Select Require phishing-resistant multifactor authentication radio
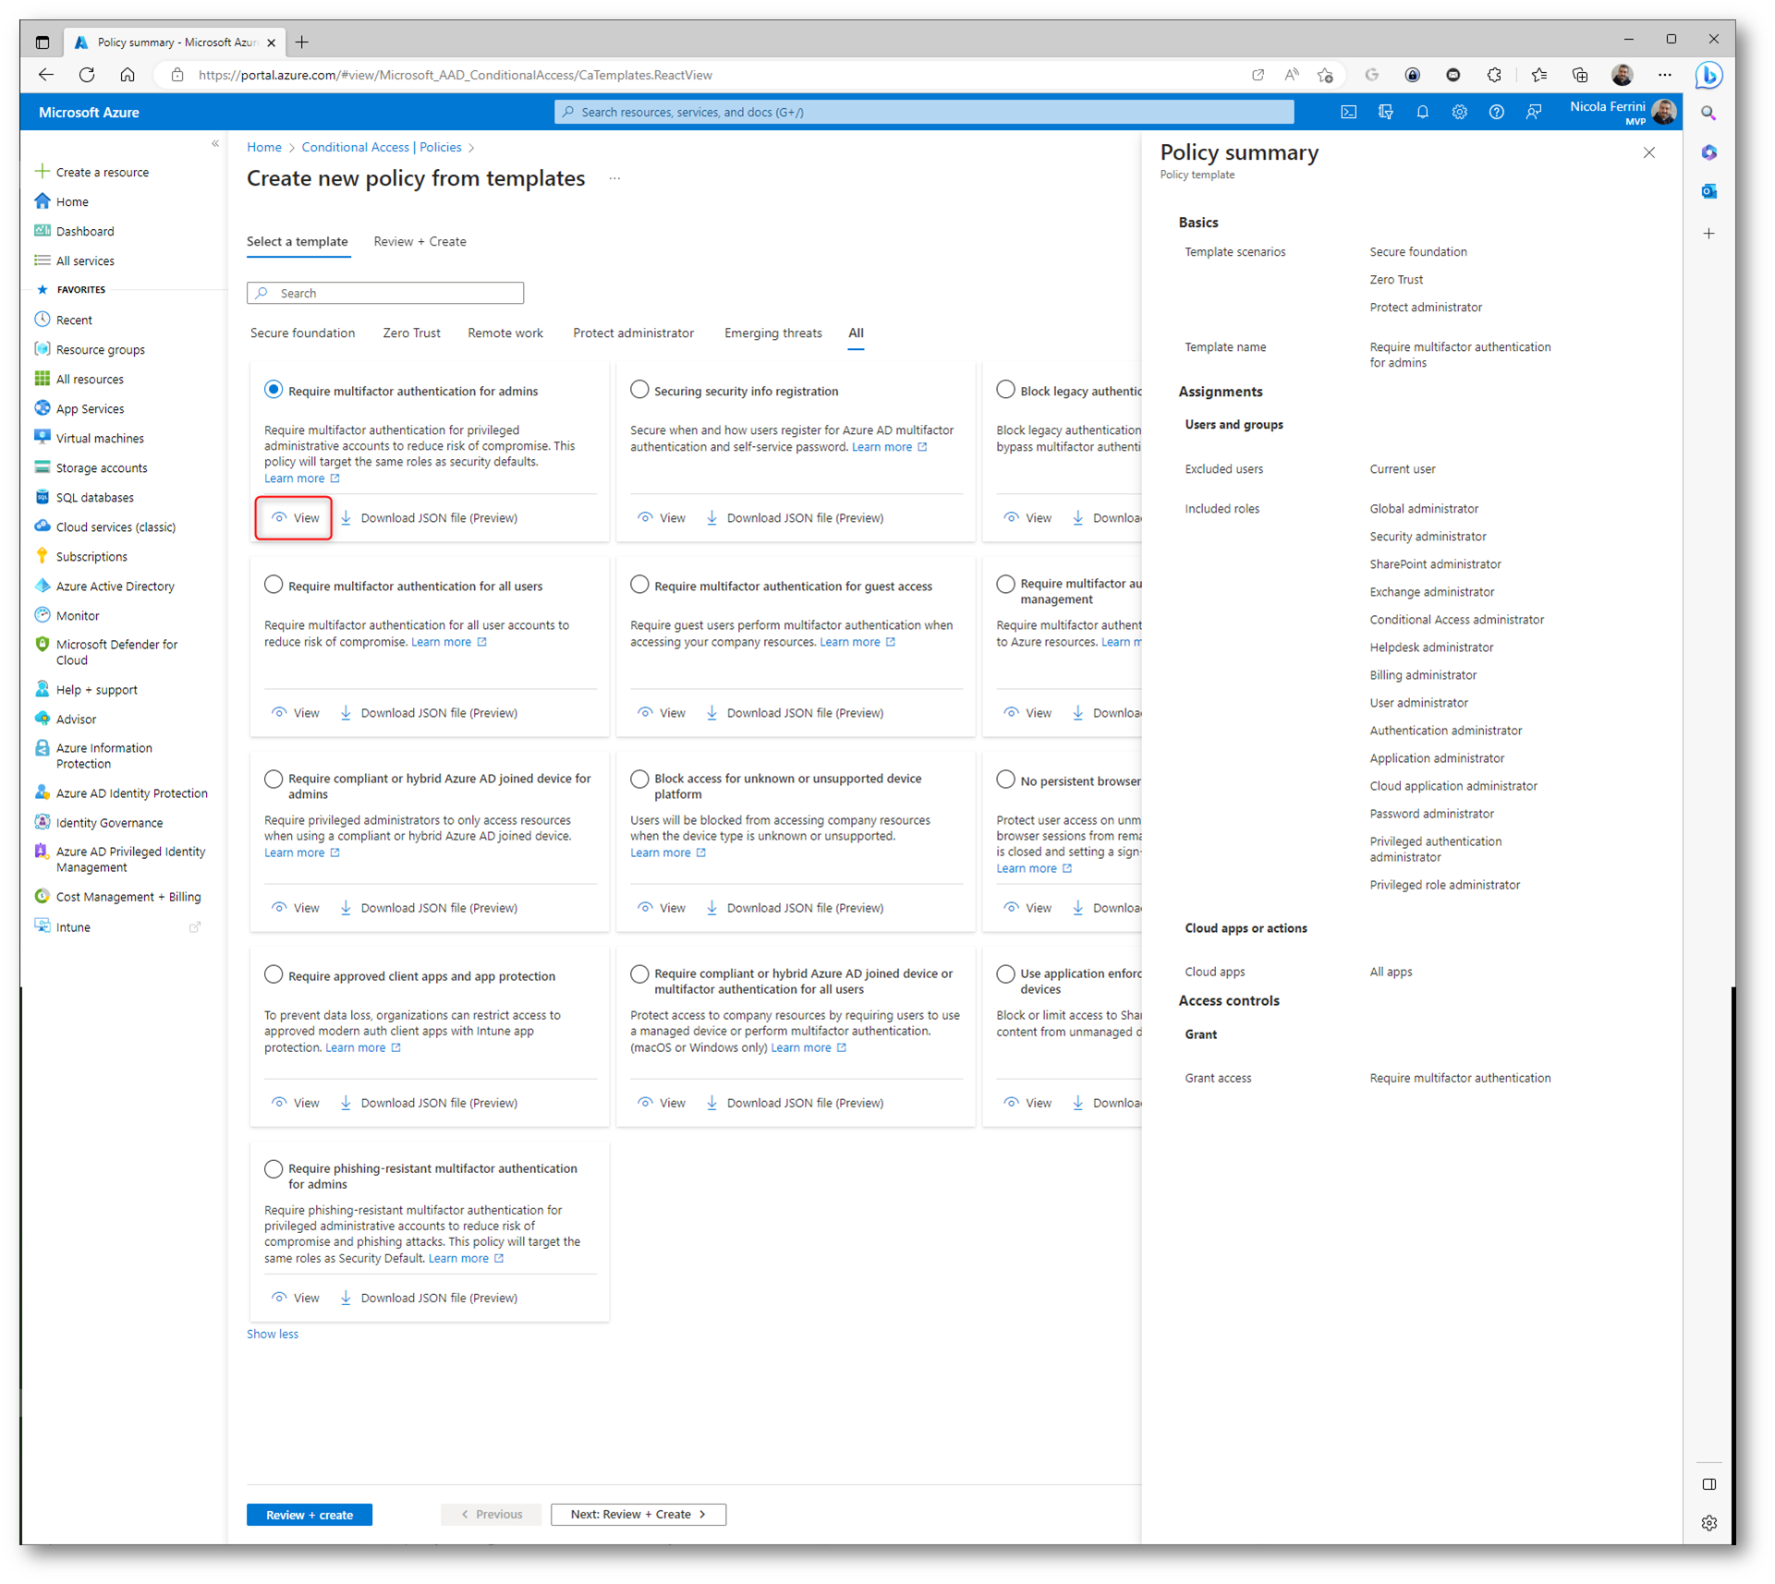This screenshot has width=1775, height=1584. click(274, 1169)
